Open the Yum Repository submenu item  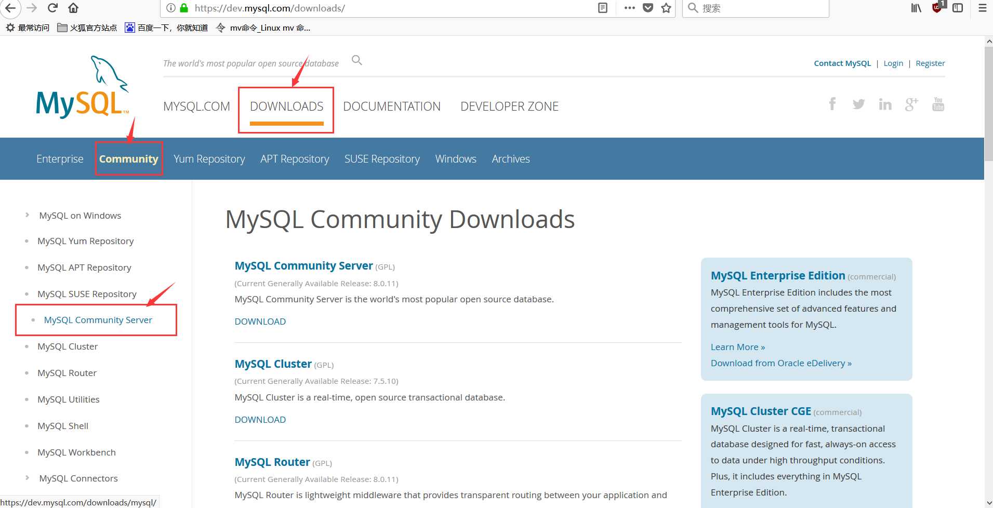pos(209,159)
